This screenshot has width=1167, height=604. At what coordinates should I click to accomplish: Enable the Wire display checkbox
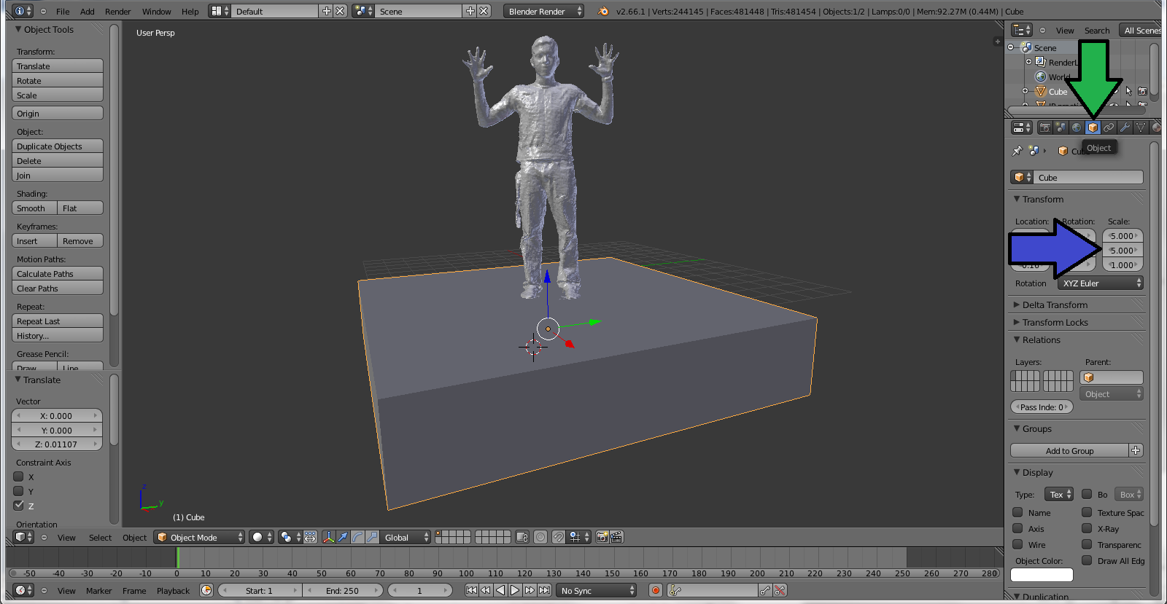(x=1017, y=544)
